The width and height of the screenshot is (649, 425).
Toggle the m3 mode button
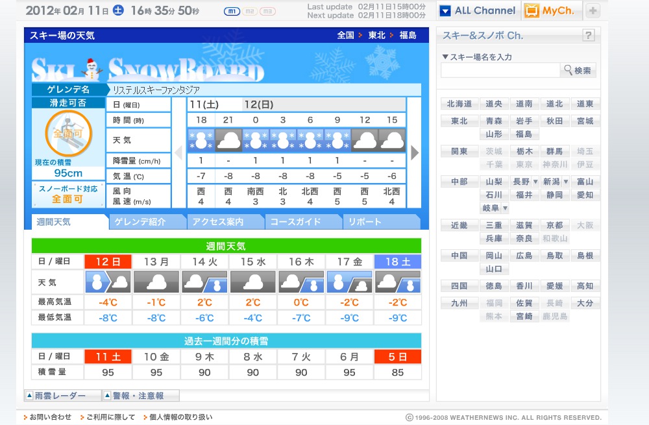pyautogui.click(x=267, y=12)
